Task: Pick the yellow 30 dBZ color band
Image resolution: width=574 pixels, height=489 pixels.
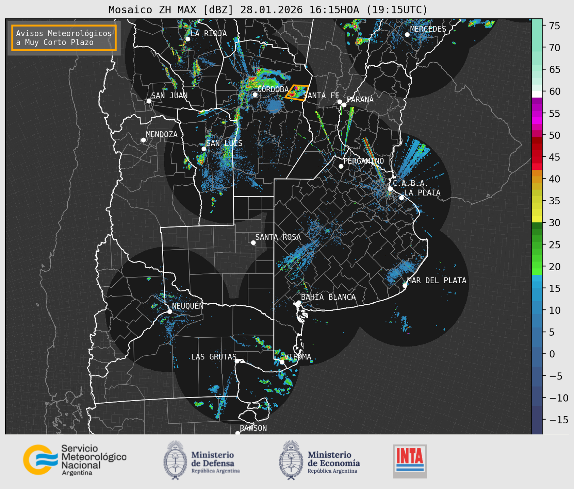Action: pos(537,219)
